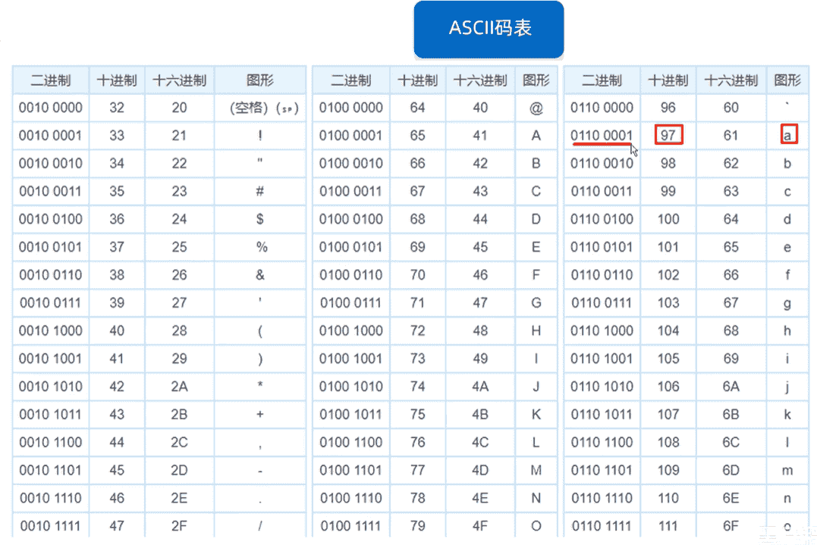The width and height of the screenshot is (817, 545).
Task: Select the decimal 100 cell
Action: [668, 219]
